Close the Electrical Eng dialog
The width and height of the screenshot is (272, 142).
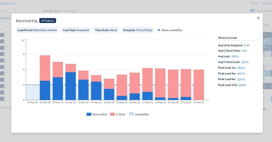258,18
